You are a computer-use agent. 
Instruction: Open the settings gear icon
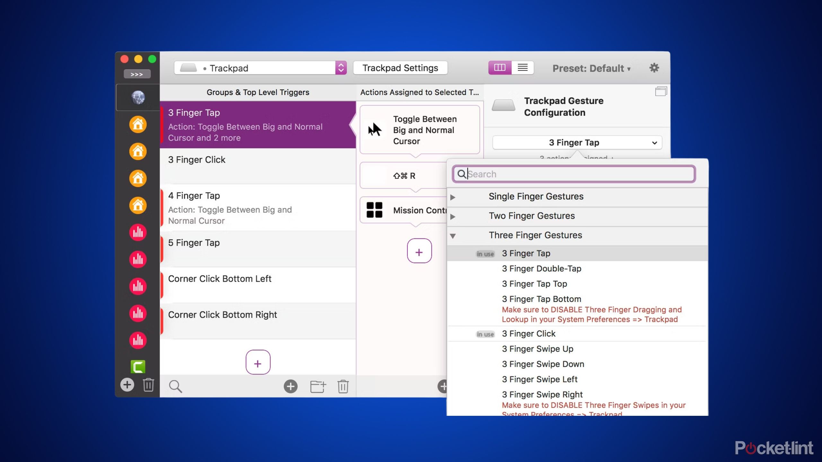pos(654,68)
